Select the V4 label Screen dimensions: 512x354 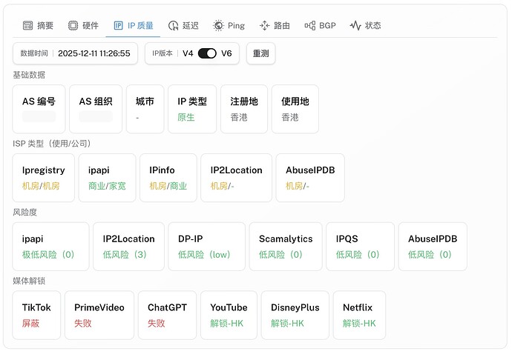(188, 53)
